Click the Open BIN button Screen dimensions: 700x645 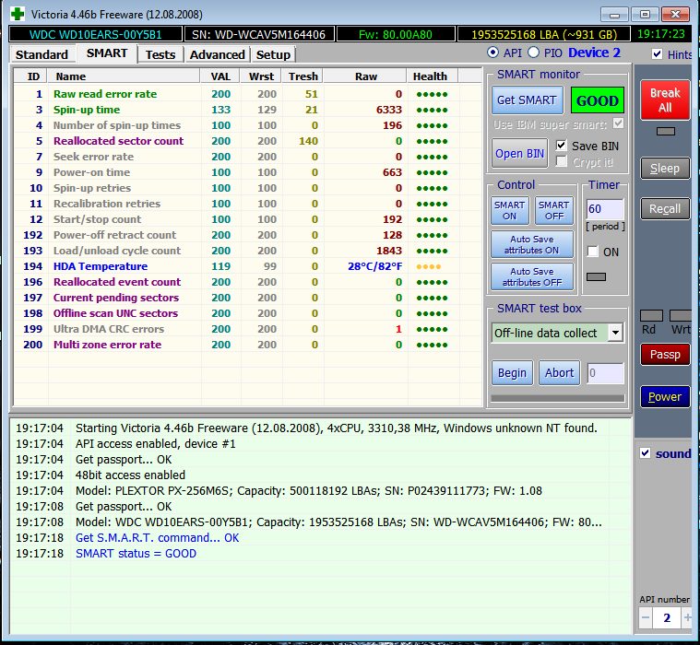pos(519,154)
